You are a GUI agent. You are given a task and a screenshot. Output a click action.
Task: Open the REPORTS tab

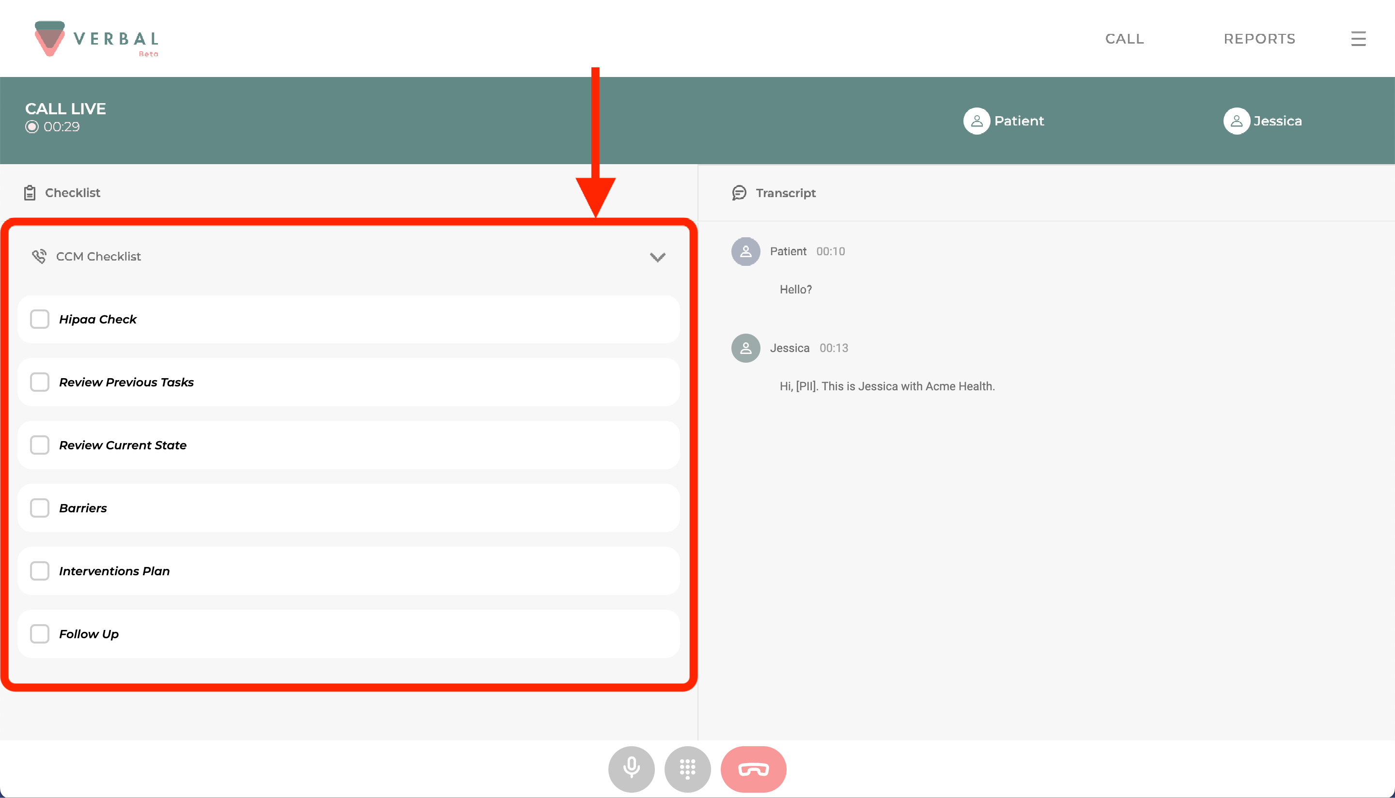pos(1259,39)
